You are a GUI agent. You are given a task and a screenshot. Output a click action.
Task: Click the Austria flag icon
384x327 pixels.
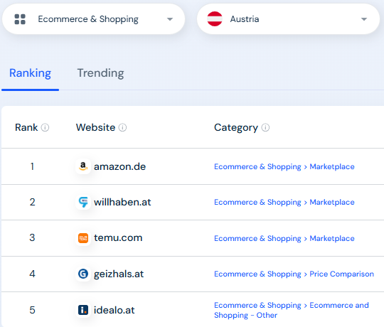point(215,19)
